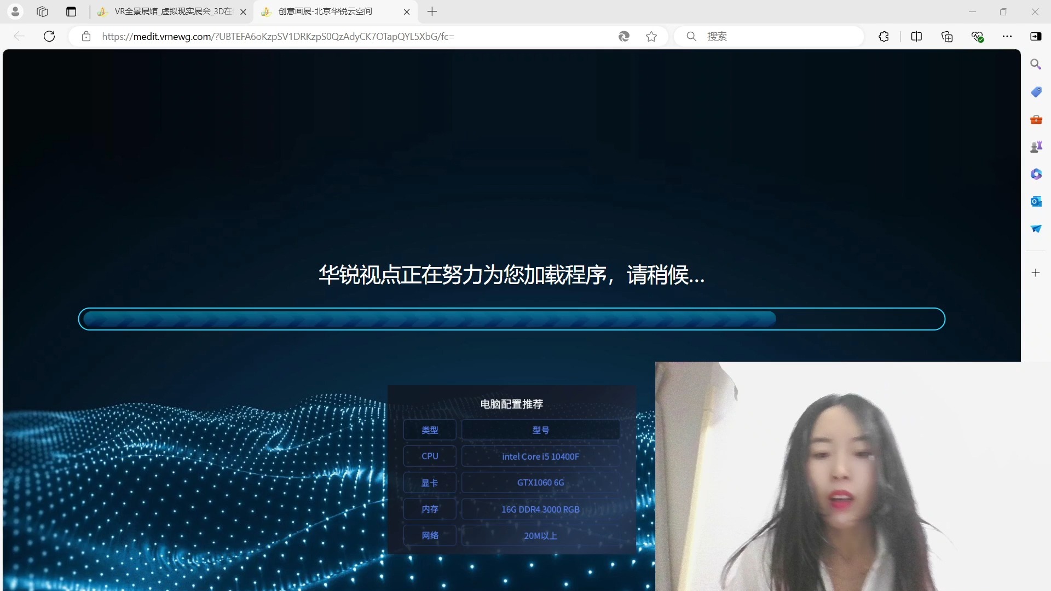Open browser essentials heart icon
This screenshot has width=1051, height=591.
point(978,36)
